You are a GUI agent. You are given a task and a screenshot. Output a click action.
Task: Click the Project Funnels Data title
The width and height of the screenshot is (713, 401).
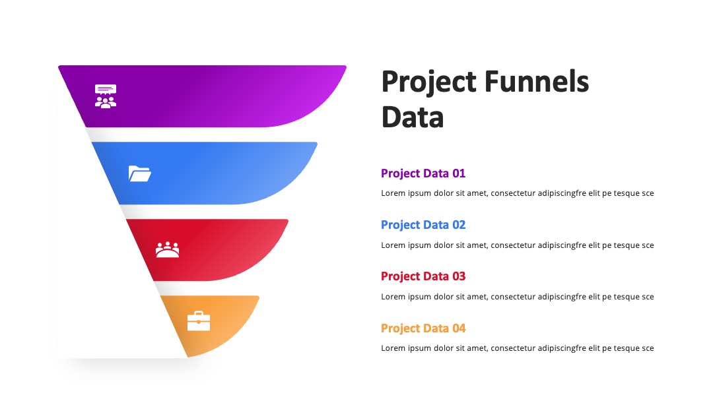(x=485, y=99)
